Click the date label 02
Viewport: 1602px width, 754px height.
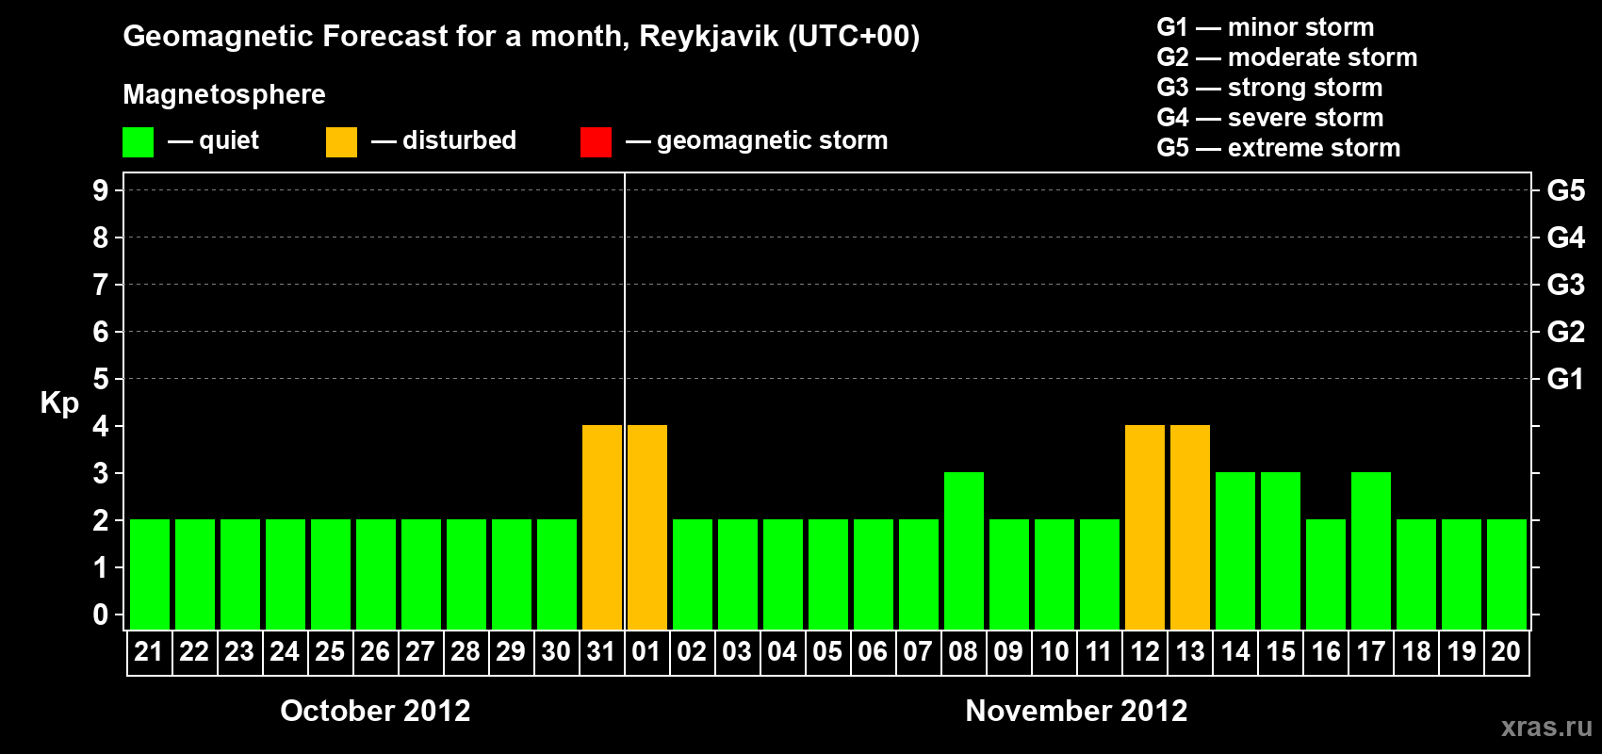click(692, 652)
